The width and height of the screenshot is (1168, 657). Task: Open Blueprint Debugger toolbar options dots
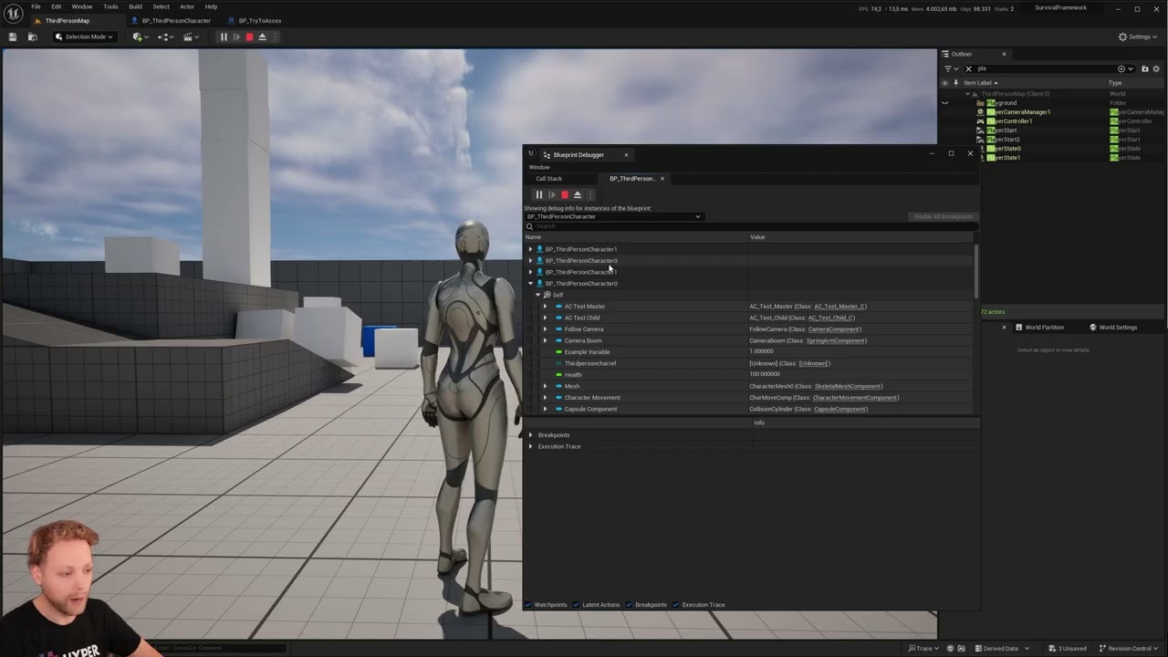coord(589,194)
